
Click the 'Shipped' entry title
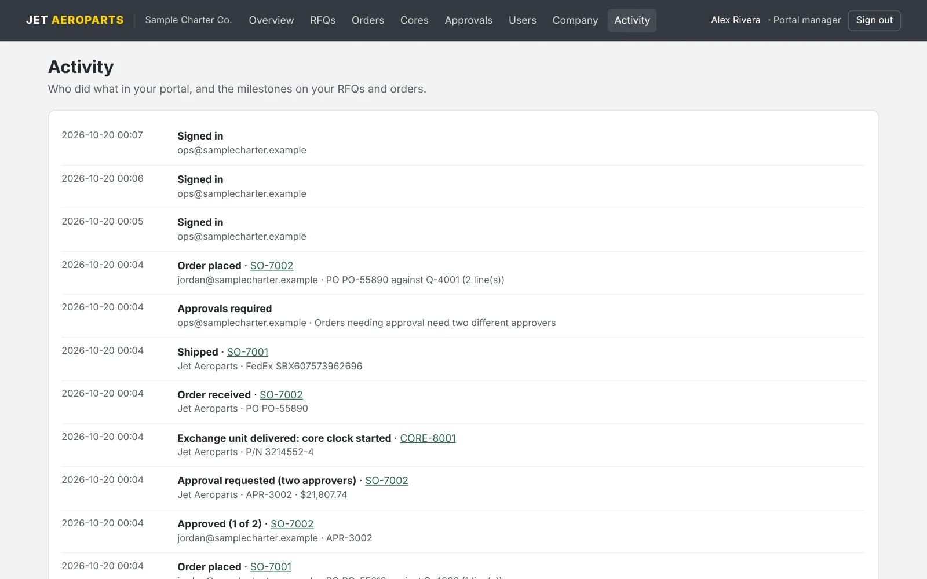(x=198, y=352)
